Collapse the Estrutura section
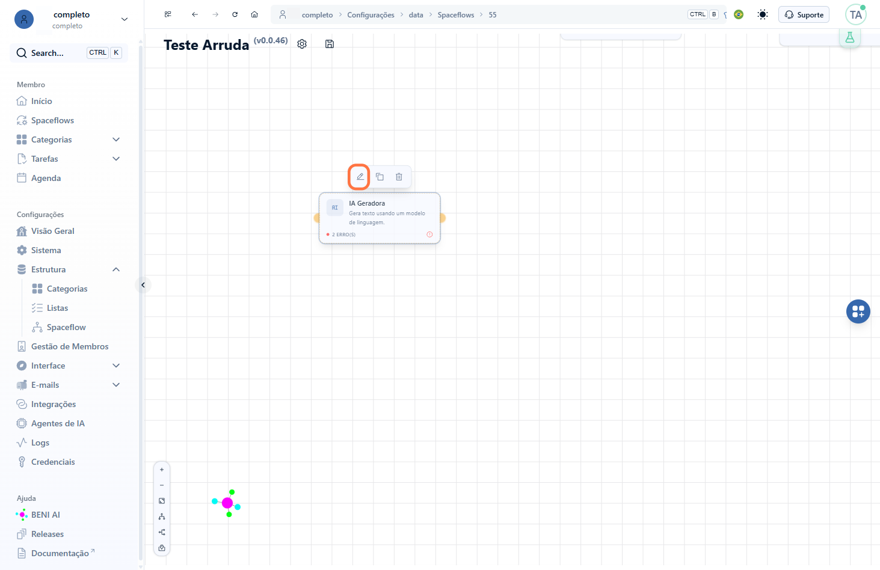 pos(116,269)
